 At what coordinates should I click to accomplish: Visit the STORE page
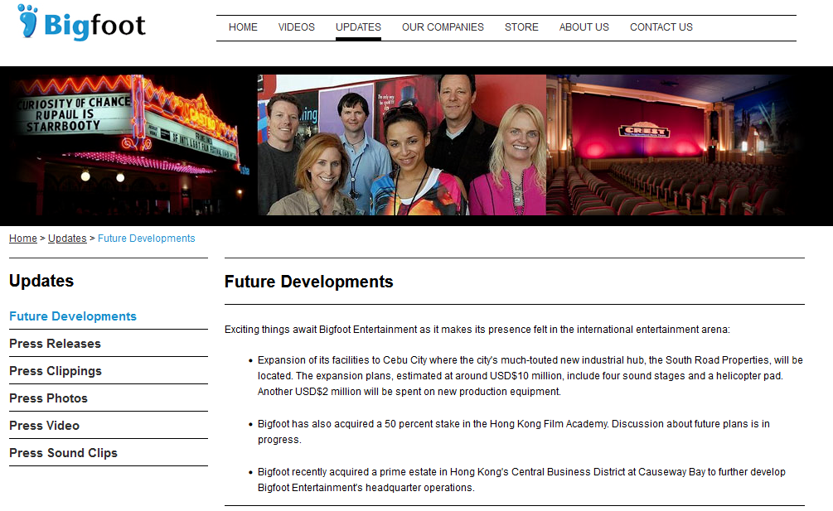[x=521, y=27]
